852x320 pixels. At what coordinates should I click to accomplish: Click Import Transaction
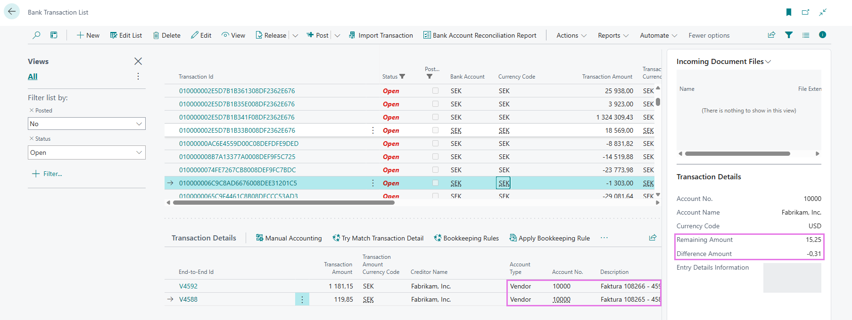[x=381, y=35]
